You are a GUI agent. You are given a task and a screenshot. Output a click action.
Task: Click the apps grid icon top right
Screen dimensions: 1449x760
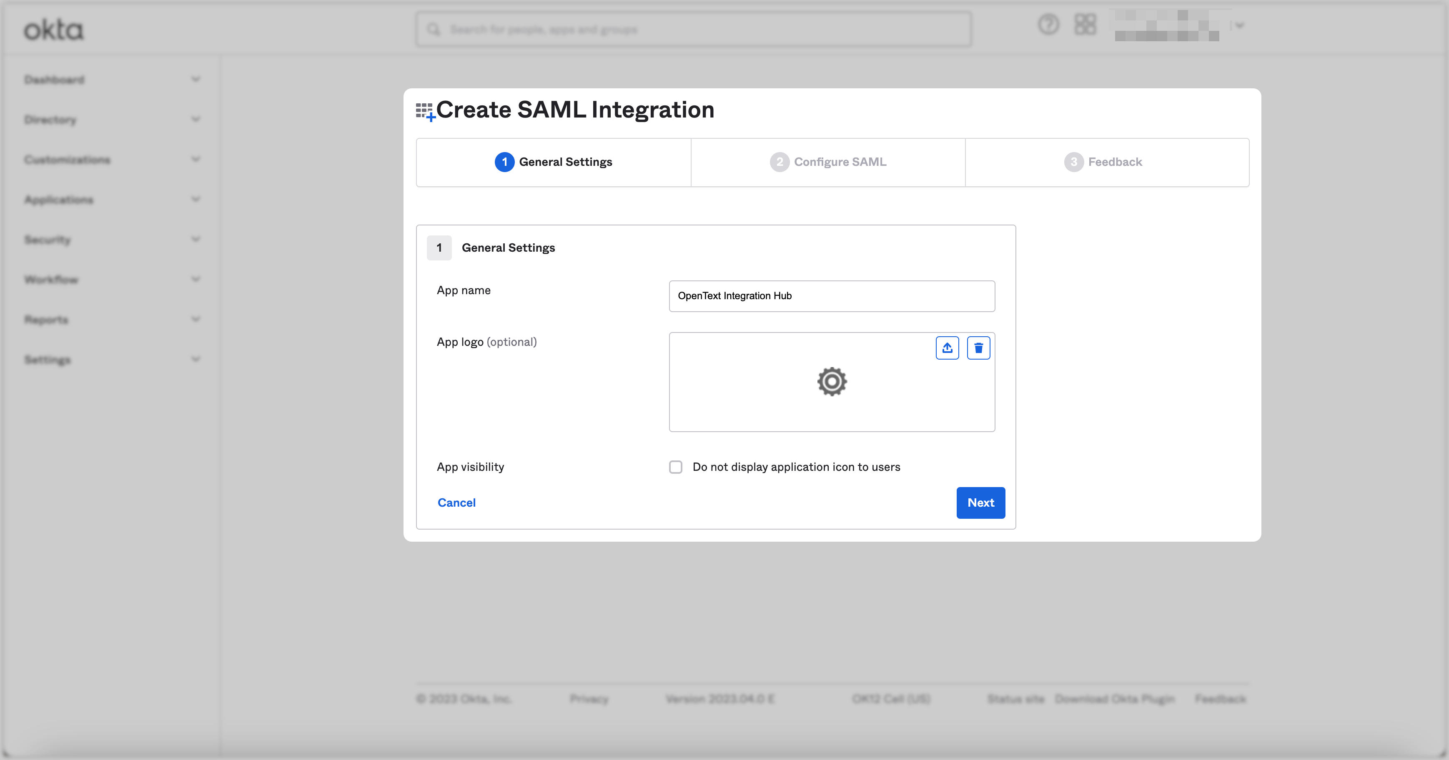point(1085,25)
